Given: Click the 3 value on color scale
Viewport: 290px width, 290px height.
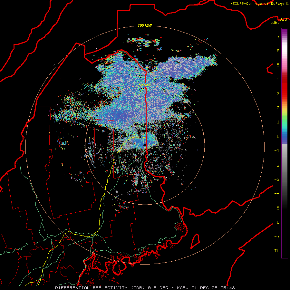Looking at the screenshot, I should (x=278, y=93).
